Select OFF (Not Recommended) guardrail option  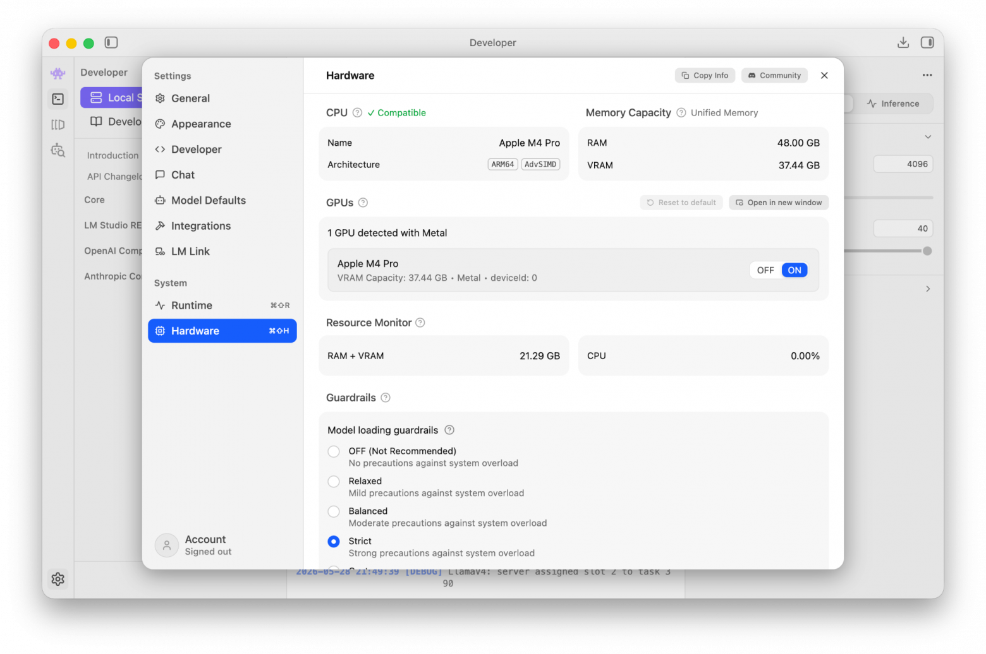pyautogui.click(x=334, y=451)
